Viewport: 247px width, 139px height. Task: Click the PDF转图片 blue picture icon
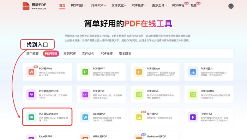[x=193, y=72]
